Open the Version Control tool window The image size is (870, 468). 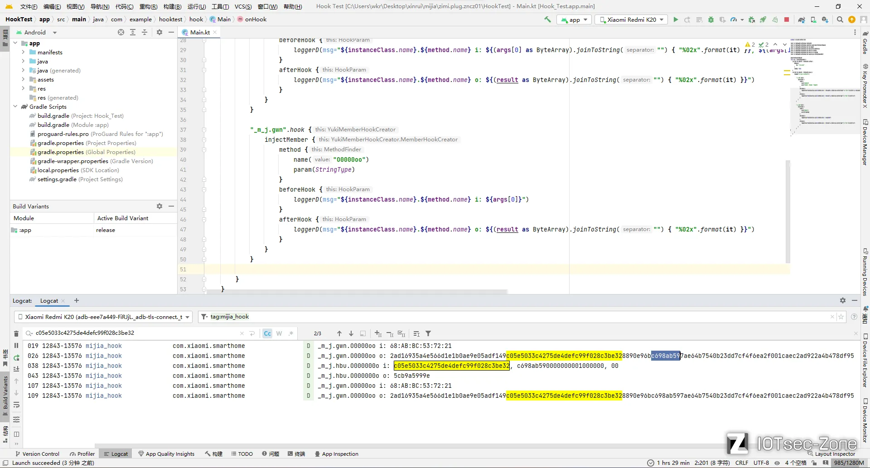click(x=37, y=454)
